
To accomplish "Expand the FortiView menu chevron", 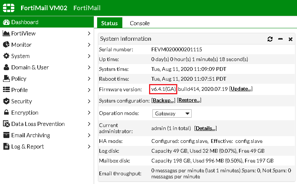I will (89, 34).
